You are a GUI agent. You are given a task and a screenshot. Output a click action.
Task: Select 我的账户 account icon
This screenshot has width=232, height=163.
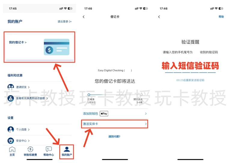click(67, 149)
